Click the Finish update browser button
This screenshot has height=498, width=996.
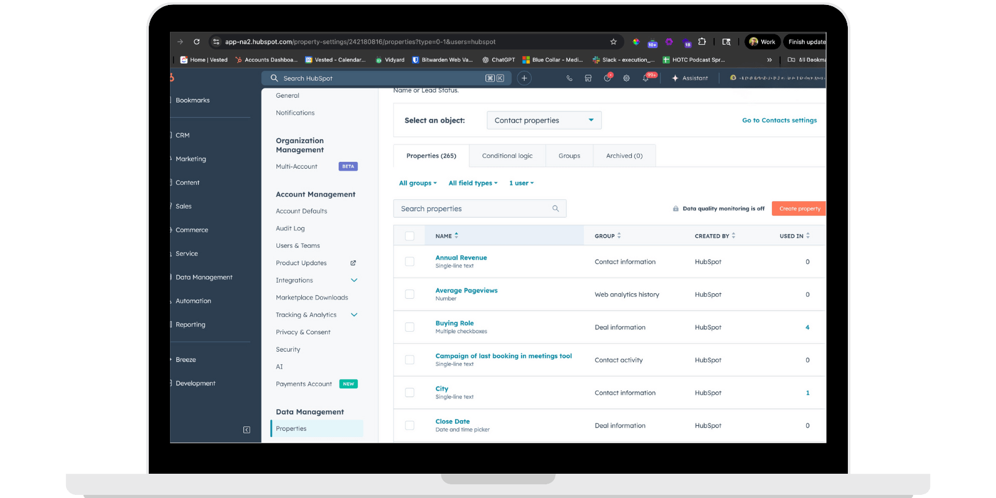pos(805,42)
